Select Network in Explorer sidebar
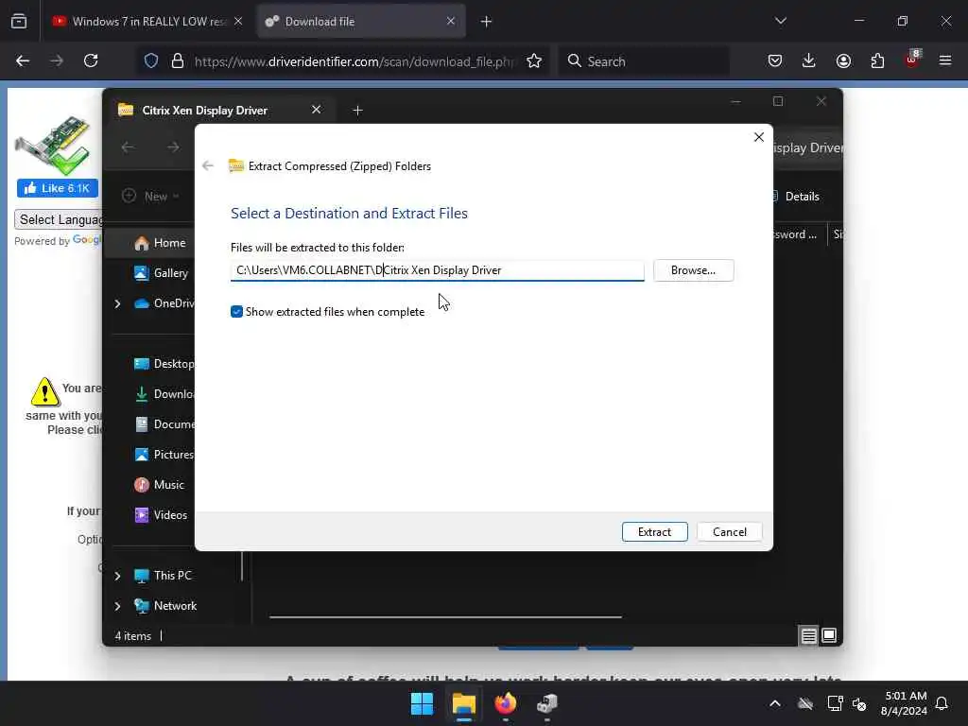968x726 pixels. point(165,606)
